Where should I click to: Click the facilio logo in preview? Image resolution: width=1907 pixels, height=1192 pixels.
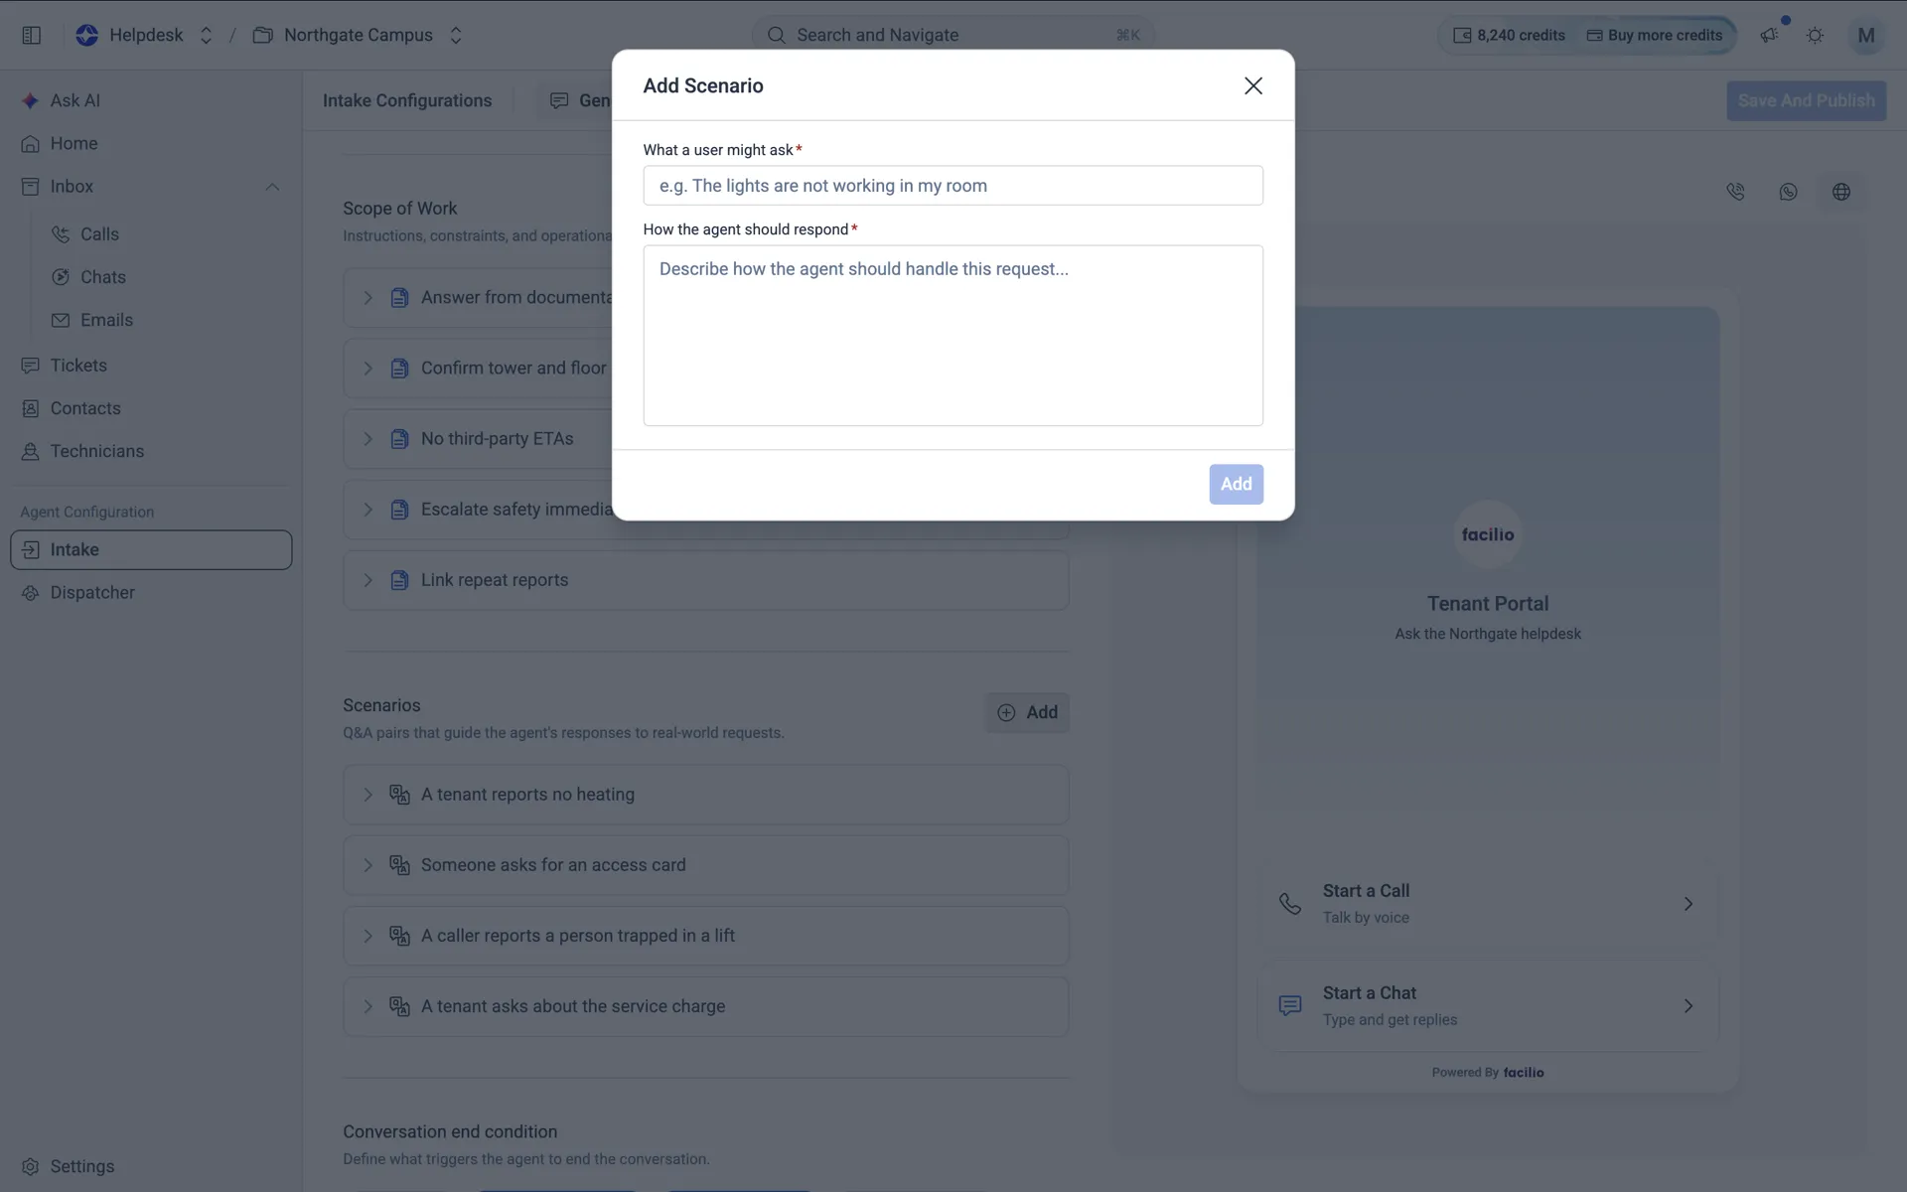click(1488, 534)
